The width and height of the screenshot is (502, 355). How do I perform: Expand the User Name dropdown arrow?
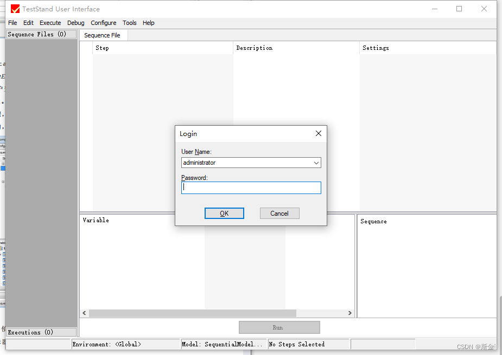(316, 163)
